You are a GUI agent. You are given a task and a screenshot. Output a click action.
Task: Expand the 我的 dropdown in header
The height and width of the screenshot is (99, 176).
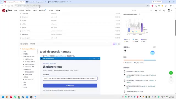click(x=58, y=10)
